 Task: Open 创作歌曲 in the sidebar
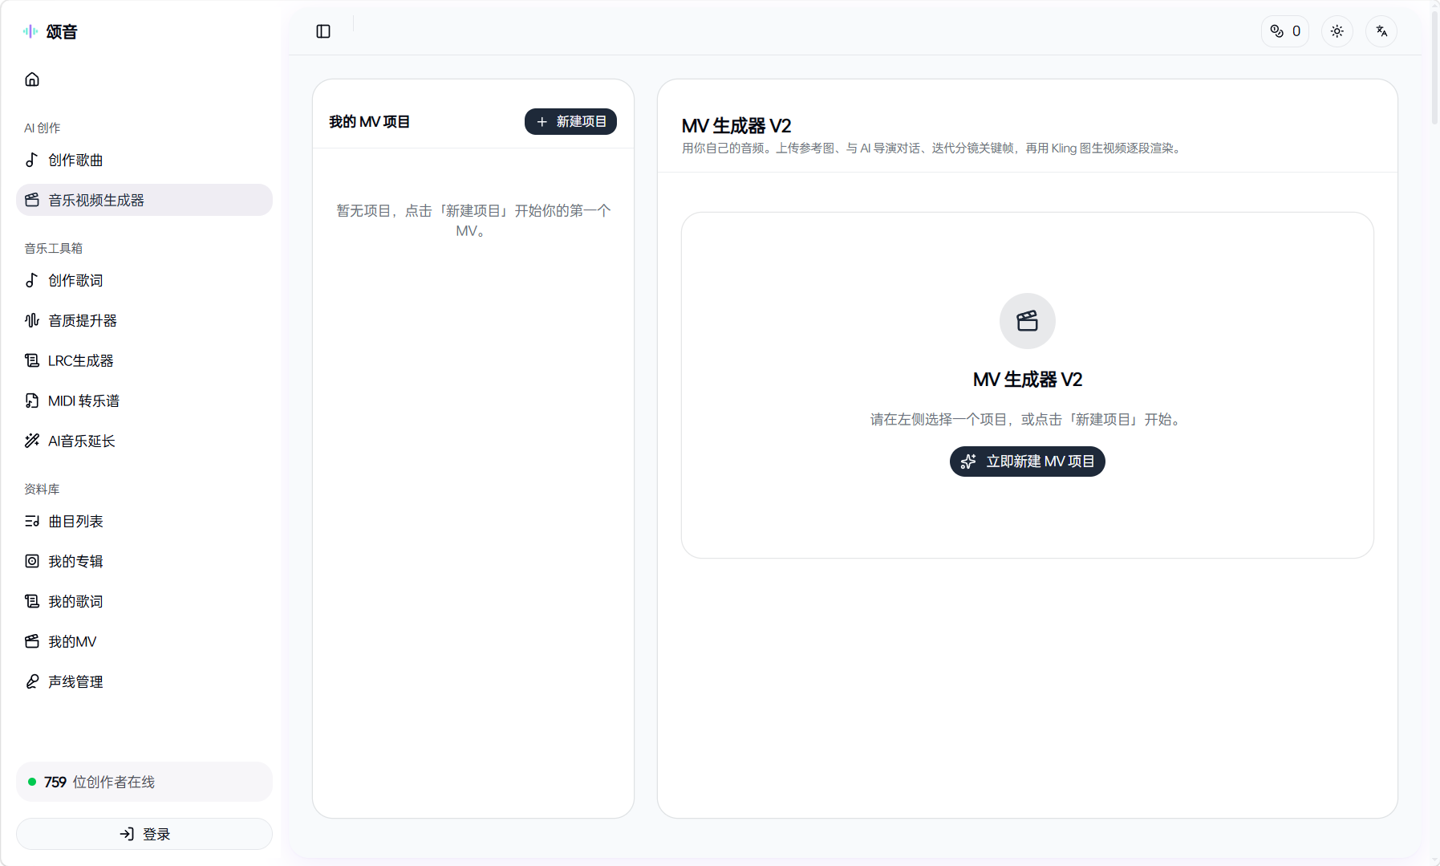[x=144, y=160]
